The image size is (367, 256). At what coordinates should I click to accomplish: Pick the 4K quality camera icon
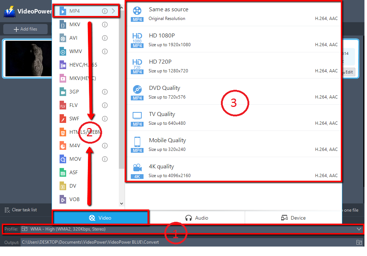[137, 168]
